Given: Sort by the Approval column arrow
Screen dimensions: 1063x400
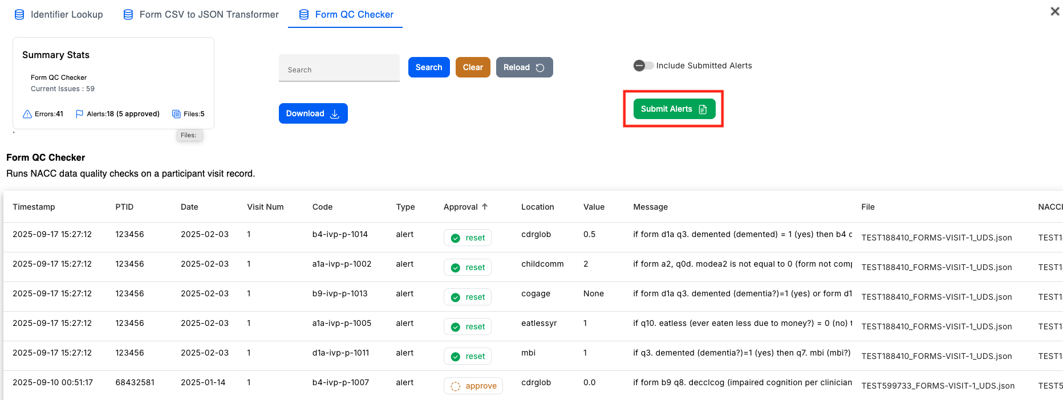Looking at the screenshot, I should (485, 207).
